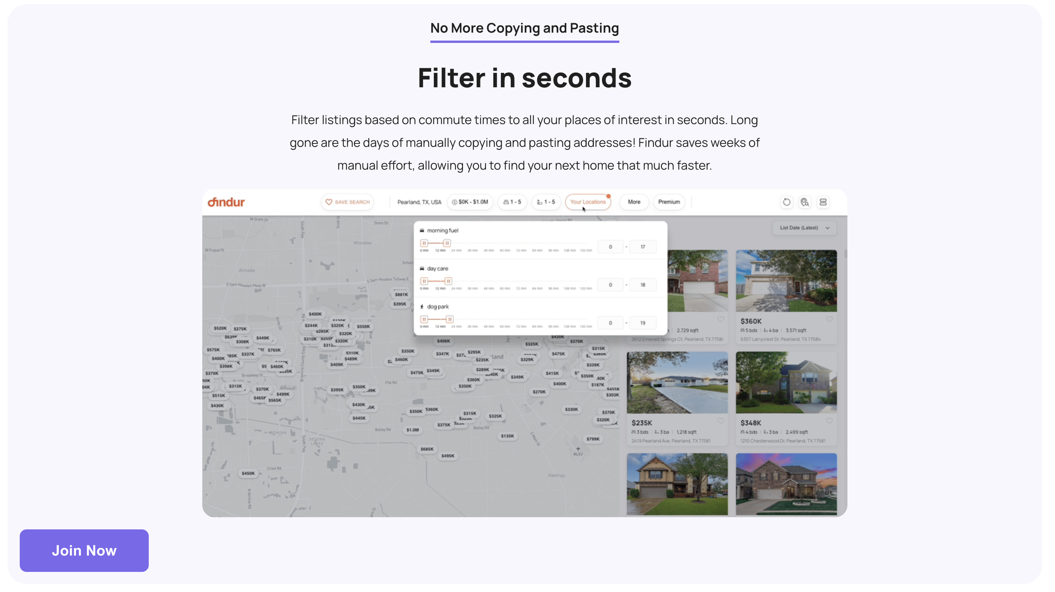
Task: Click the address 2419 Pearland Ave text
Action: tap(671, 441)
